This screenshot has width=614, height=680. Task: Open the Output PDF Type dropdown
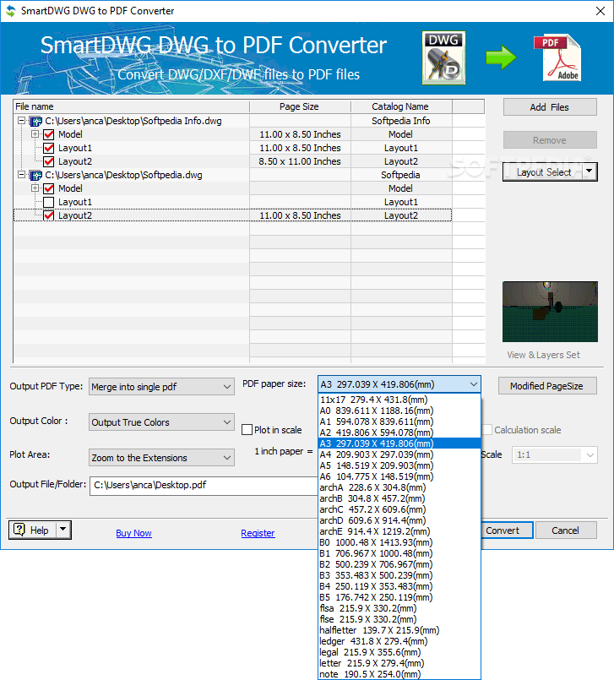[227, 387]
